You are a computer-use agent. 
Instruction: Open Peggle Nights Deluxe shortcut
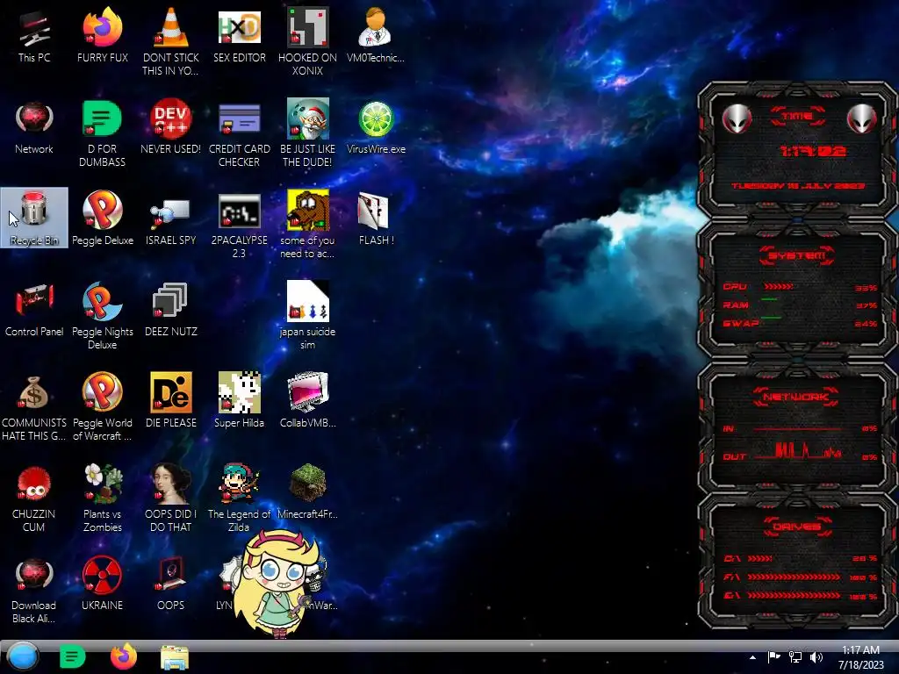(x=102, y=315)
